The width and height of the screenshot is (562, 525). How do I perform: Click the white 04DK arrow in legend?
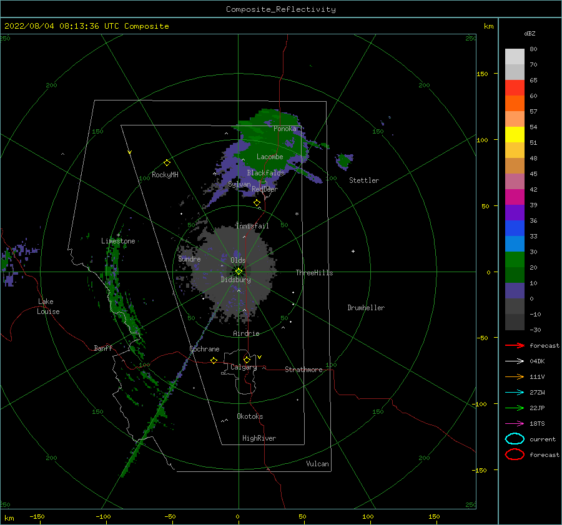point(515,361)
